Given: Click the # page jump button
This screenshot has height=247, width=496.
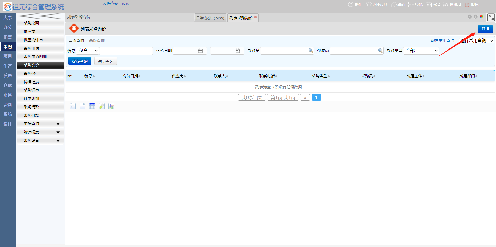Looking at the screenshot, I should [x=305, y=97].
